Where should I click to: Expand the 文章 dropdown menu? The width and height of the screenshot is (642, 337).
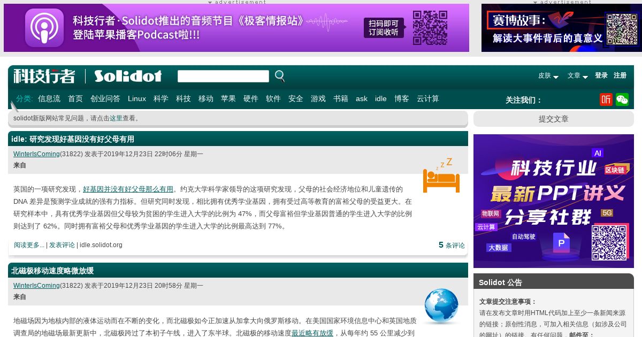click(x=578, y=76)
